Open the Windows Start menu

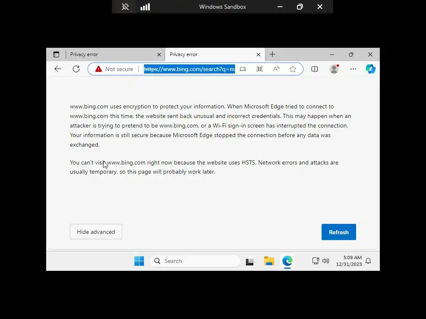pyautogui.click(x=139, y=261)
